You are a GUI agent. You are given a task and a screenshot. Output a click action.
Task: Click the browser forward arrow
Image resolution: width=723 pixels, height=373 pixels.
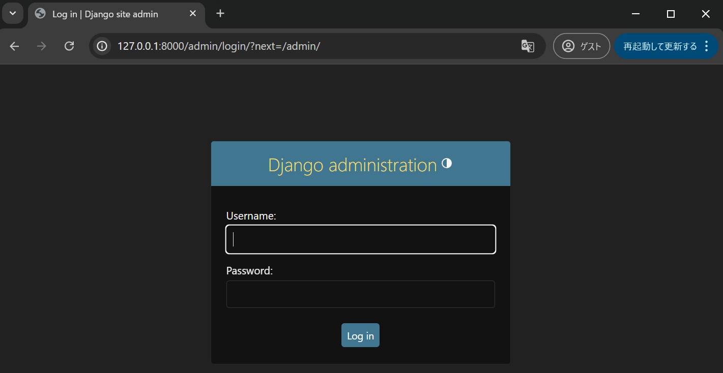pyautogui.click(x=42, y=46)
